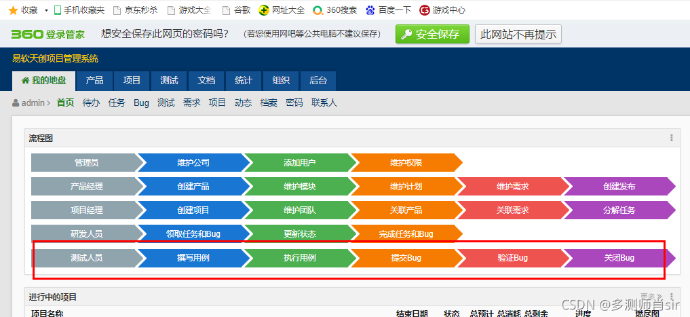Click the 易软天创项目管理系统 title

click(56, 58)
